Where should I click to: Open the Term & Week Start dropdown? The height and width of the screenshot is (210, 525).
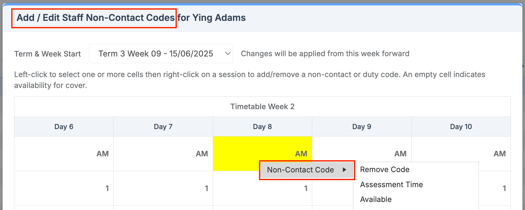(x=161, y=54)
